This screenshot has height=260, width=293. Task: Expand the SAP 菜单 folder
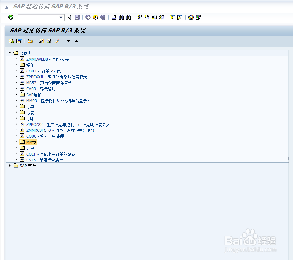coord(10,165)
